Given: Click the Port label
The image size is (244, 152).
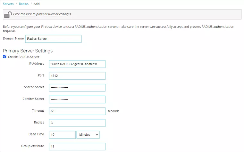Looking at the screenshot, I should [x=41, y=75].
